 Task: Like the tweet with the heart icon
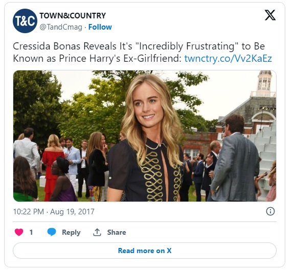coord(19,232)
